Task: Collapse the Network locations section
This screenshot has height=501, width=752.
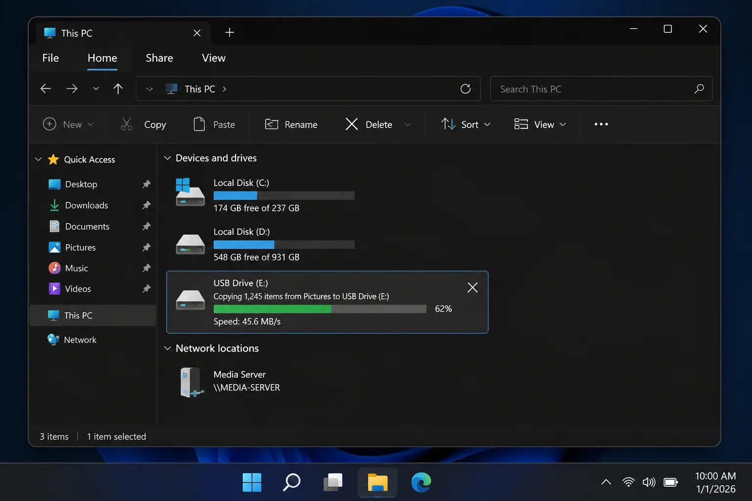Action: click(x=167, y=348)
